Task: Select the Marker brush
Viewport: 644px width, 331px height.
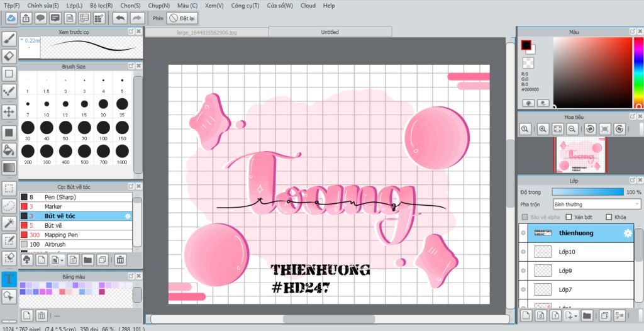Action: 76,206
